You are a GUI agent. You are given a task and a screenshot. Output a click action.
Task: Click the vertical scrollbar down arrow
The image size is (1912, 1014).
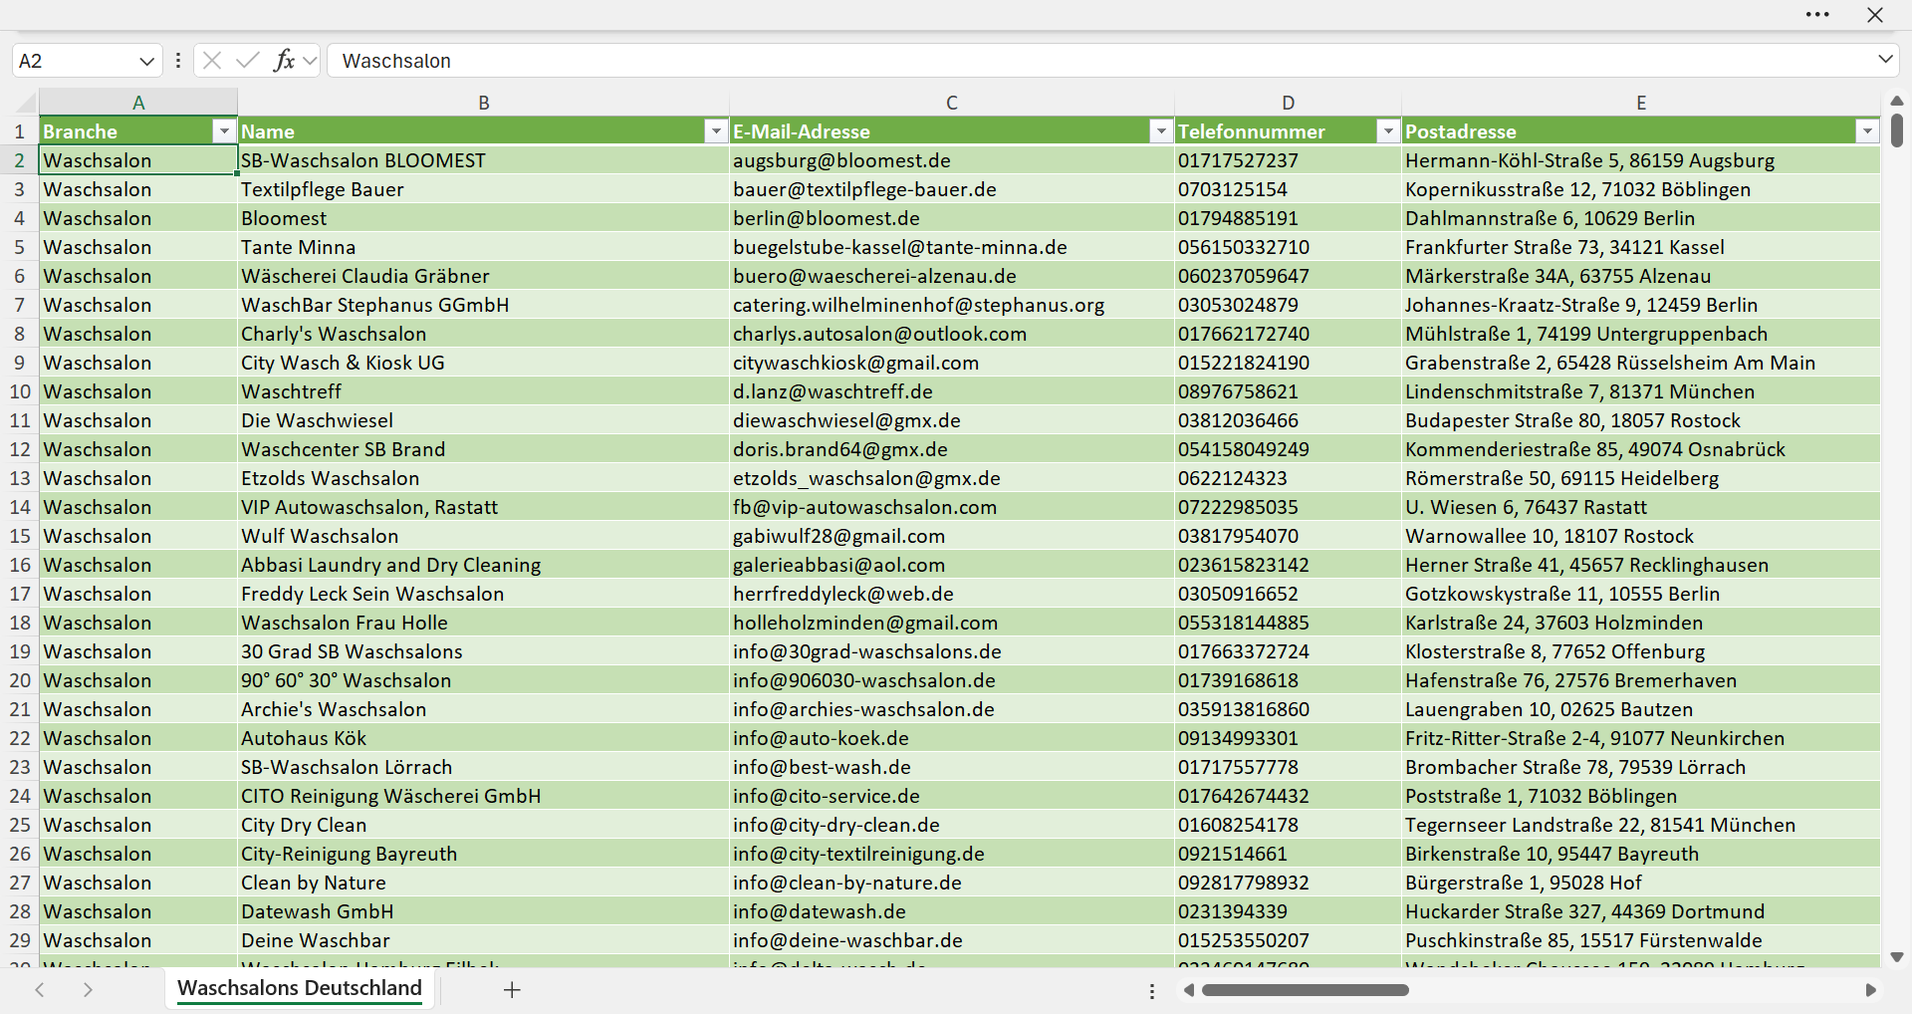pos(1896,957)
